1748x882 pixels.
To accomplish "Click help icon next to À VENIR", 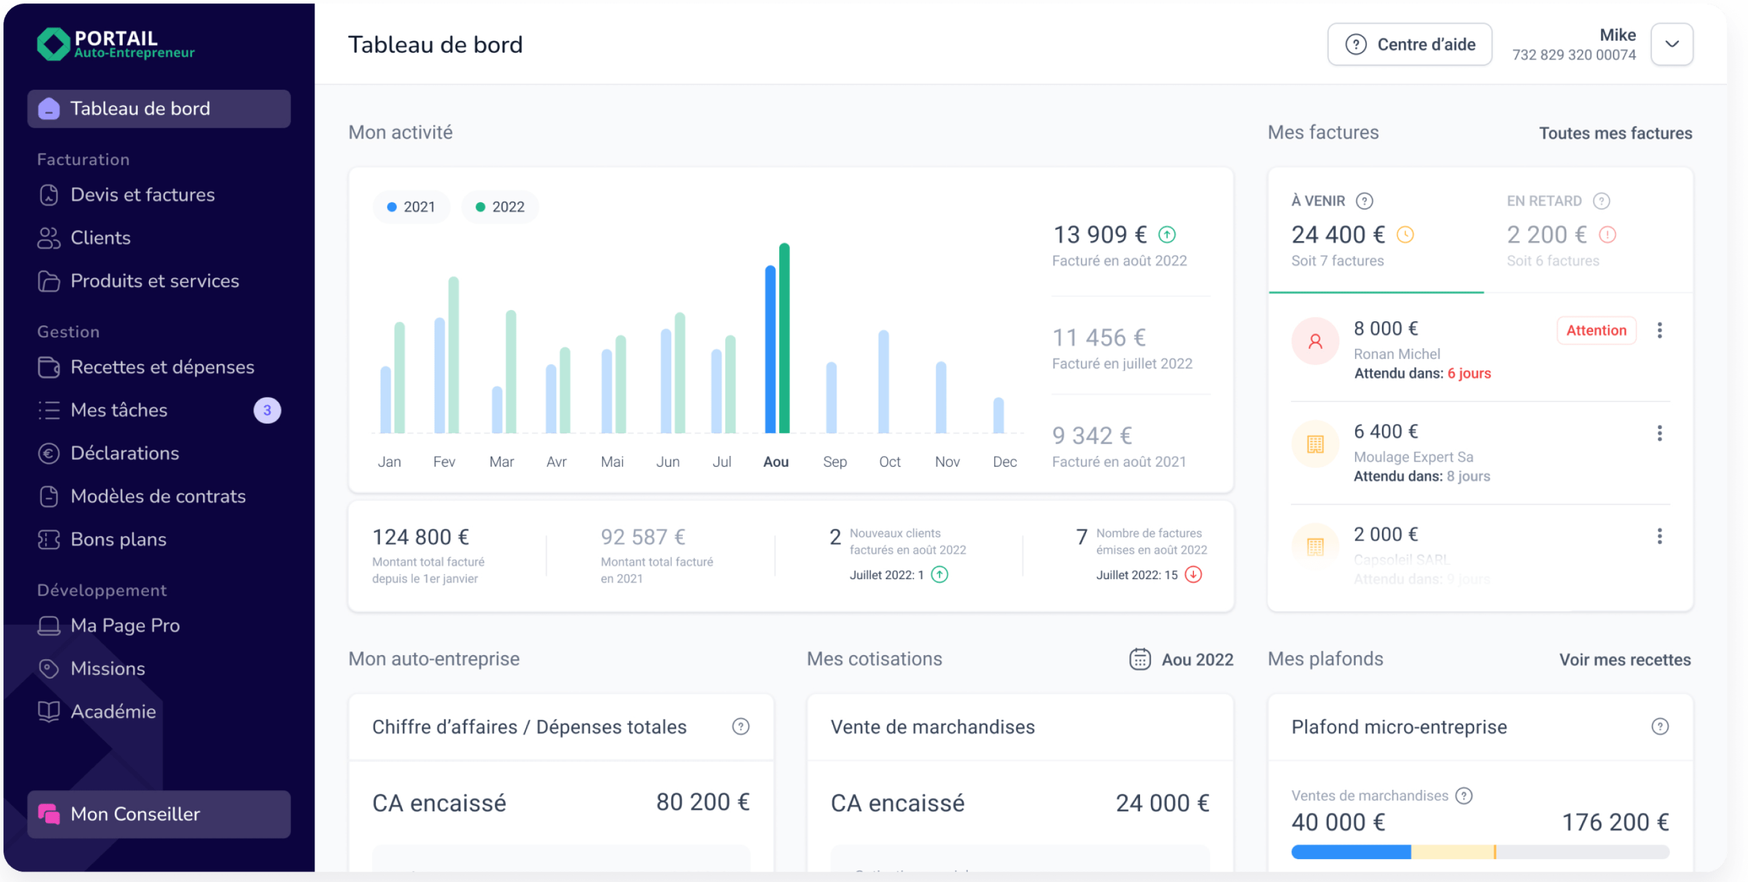I will tap(1364, 201).
